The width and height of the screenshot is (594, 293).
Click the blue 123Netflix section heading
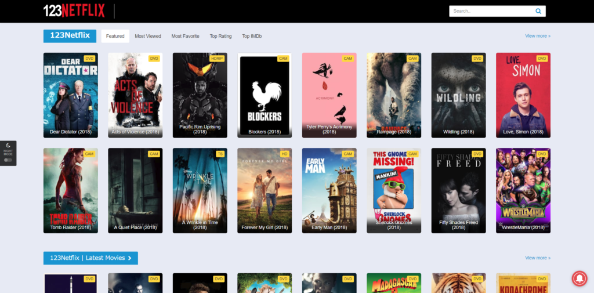click(70, 36)
